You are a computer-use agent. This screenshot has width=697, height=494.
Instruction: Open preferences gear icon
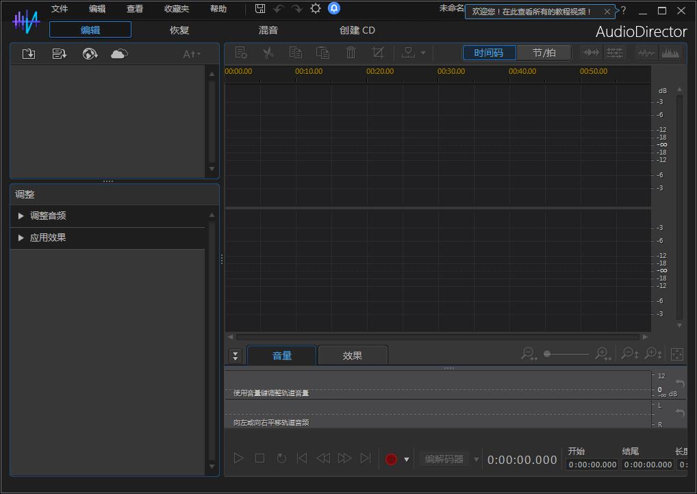(x=315, y=8)
